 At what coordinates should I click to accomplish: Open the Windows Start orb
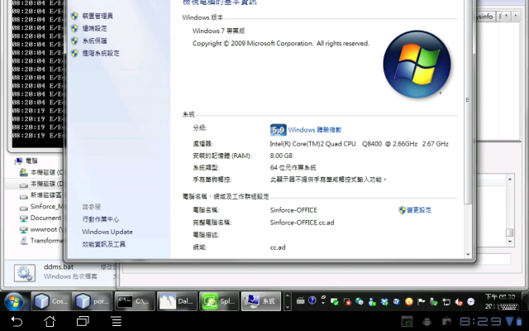pos(14,301)
